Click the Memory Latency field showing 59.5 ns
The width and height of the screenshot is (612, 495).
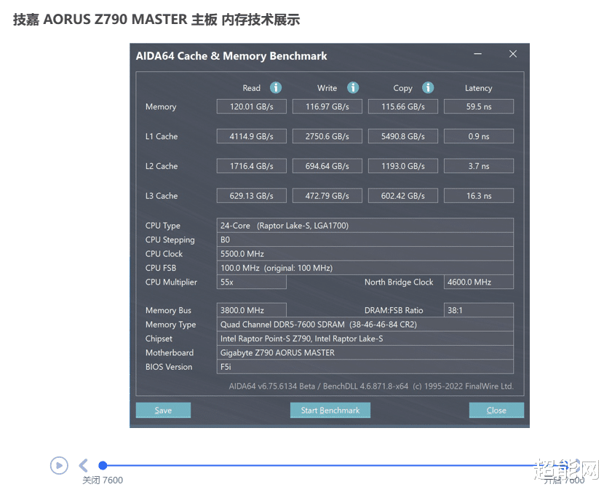[478, 106]
